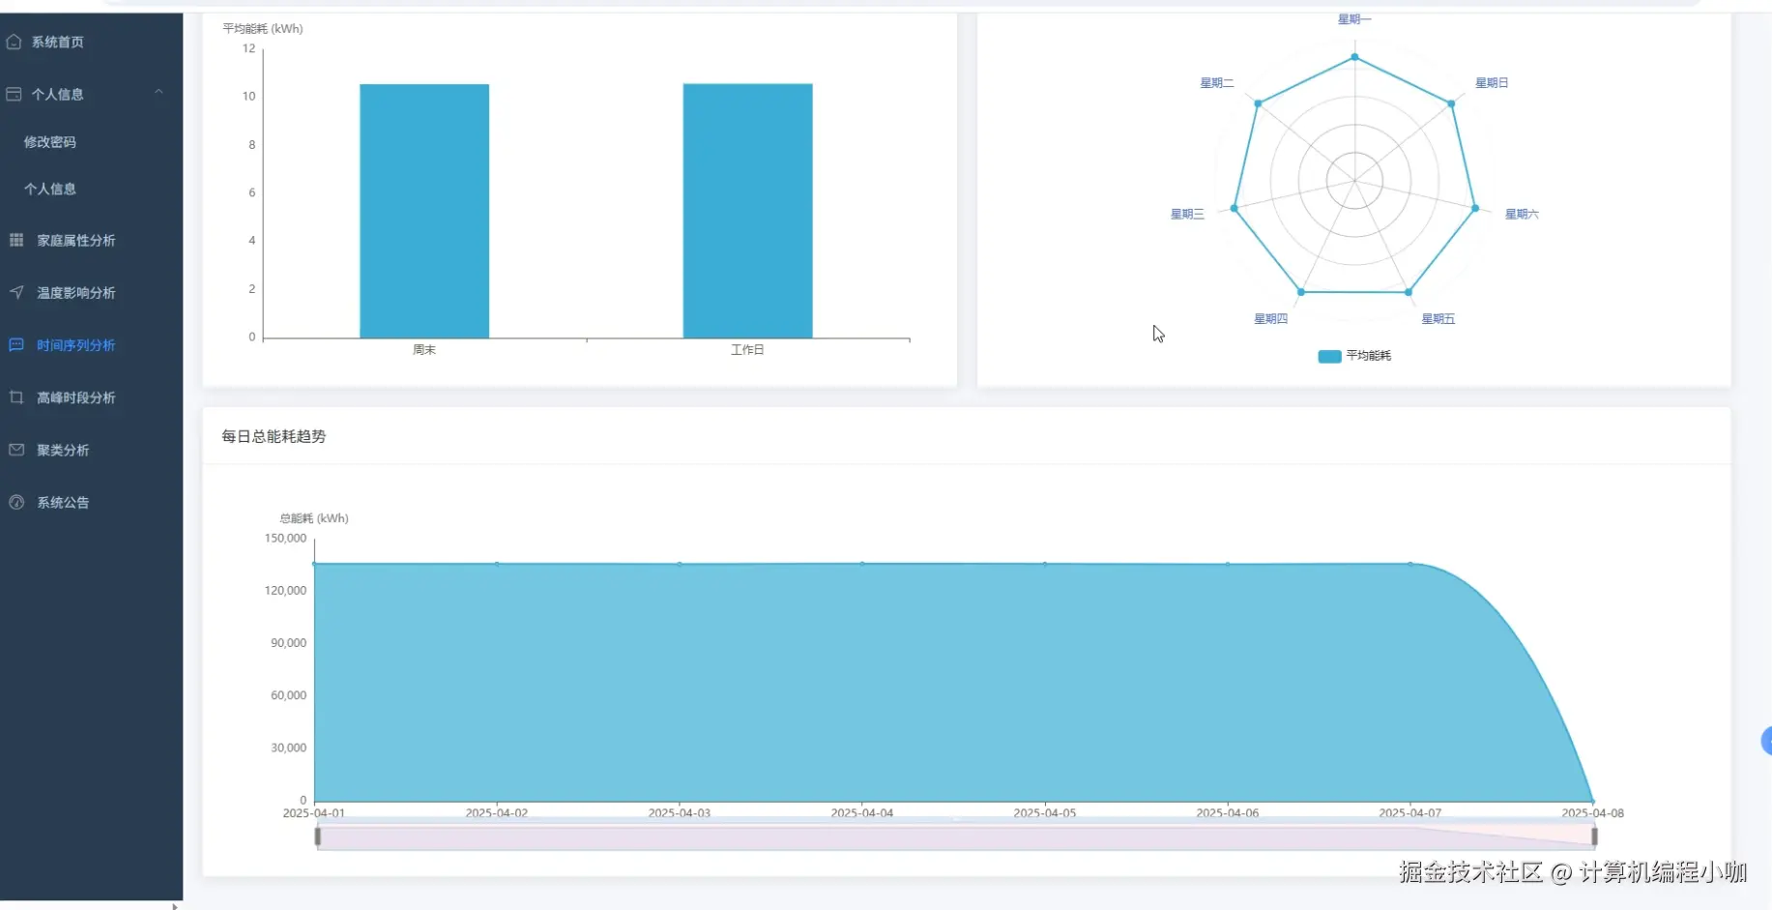Click the 2025-04-01 x-axis date label
Viewport: 1772px width, 910px height.
(x=313, y=813)
